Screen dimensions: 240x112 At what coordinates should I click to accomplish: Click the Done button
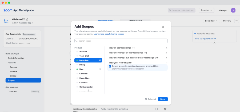click(163, 99)
